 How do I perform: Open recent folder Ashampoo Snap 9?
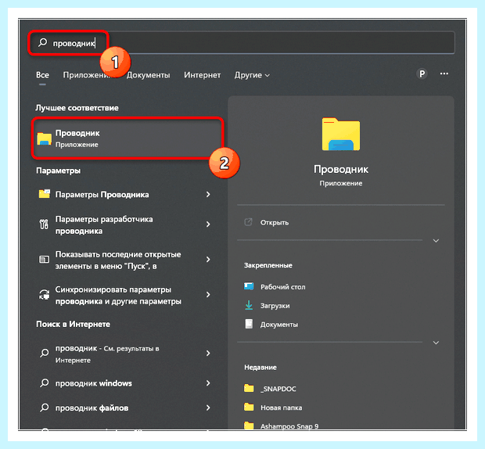point(289,426)
